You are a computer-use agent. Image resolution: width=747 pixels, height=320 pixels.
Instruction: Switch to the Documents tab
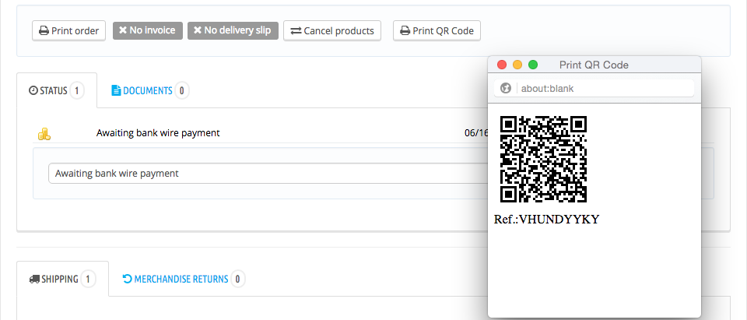(x=149, y=90)
